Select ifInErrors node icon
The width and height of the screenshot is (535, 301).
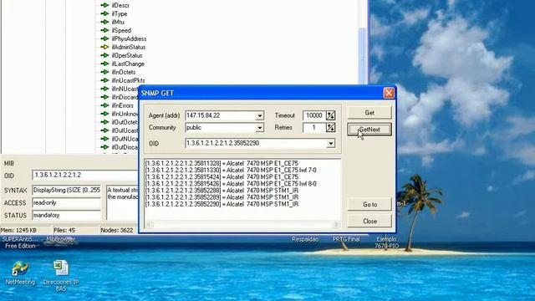[104, 105]
